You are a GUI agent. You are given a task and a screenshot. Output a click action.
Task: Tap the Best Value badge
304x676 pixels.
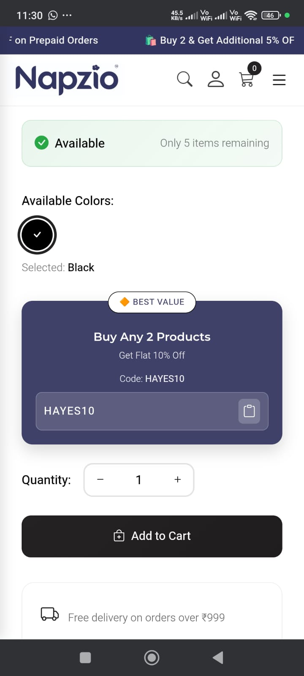click(152, 302)
